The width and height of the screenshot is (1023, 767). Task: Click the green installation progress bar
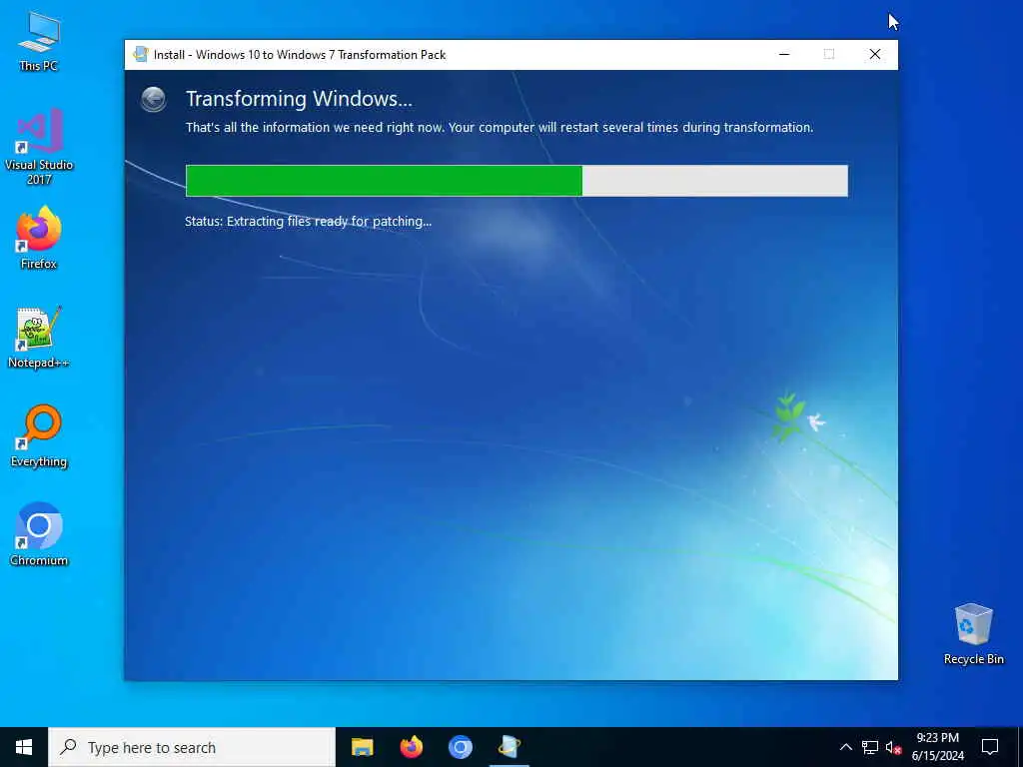pos(516,181)
